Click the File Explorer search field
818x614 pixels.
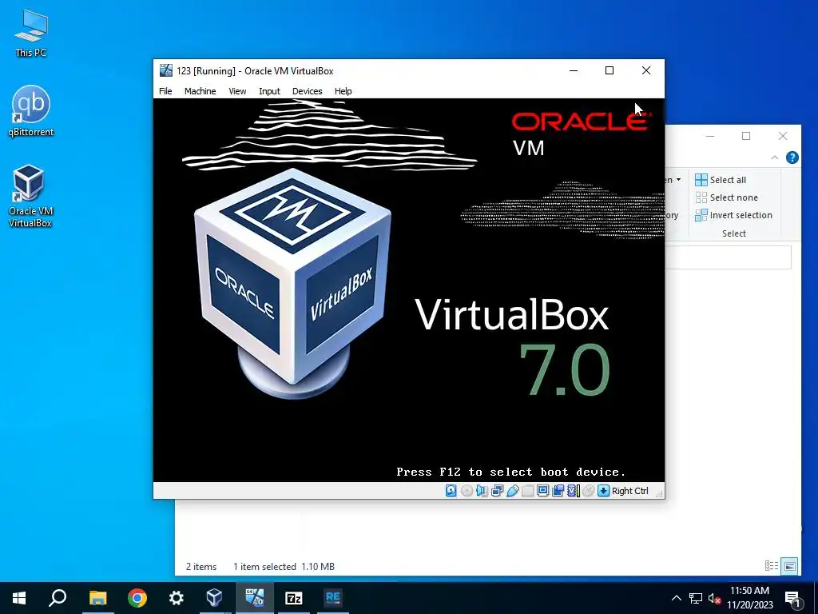tap(729, 258)
